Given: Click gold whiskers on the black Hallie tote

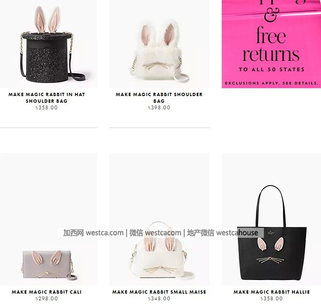Looking at the screenshot, I should point(270,260).
